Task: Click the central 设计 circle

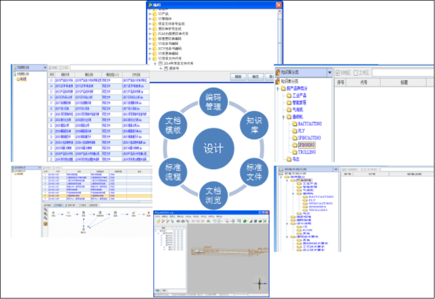Action: (214, 149)
